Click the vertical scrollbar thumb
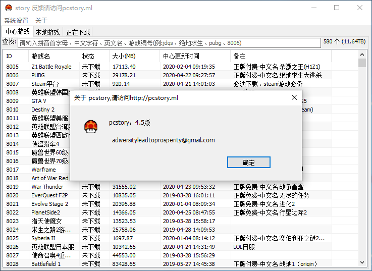Image resolution: width=372 pixels, height=271 pixels. 362,63
